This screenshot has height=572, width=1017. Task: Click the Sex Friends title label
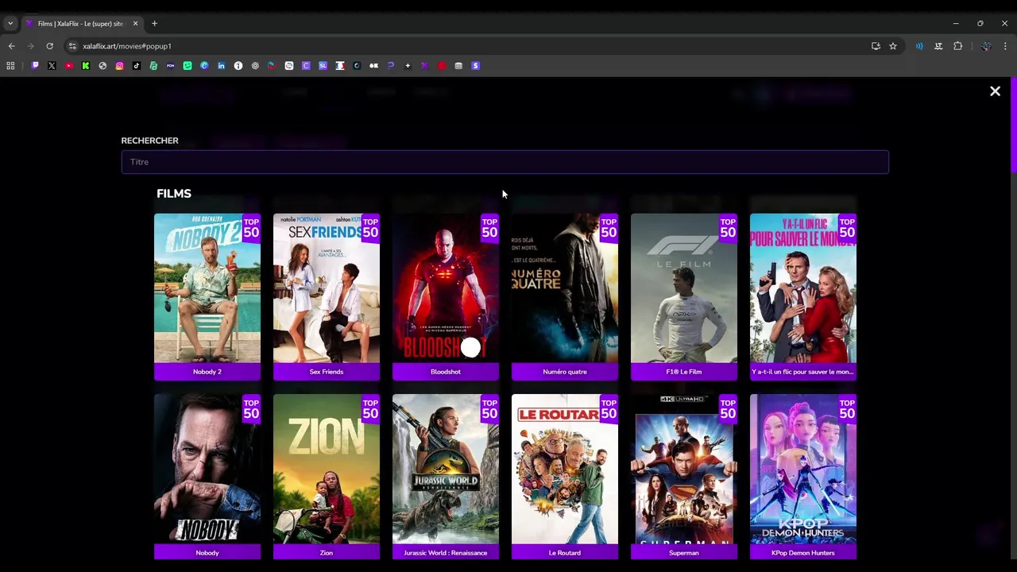[x=327, y=372]
